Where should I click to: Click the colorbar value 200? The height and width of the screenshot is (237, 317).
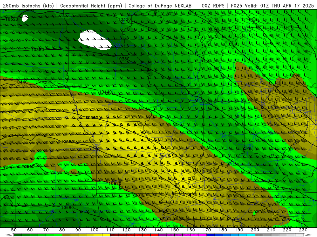[x=255, y=230]
